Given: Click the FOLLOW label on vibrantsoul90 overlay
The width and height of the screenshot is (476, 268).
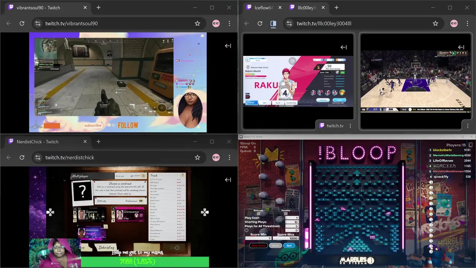Looking at the screenshot, I should click(x=128, y=125).
